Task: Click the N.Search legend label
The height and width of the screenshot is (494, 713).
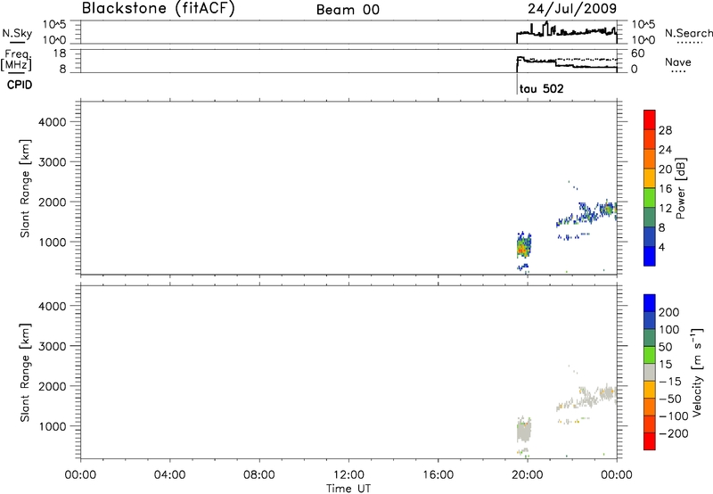Action: pyautogui.click(x=689, y=33)
